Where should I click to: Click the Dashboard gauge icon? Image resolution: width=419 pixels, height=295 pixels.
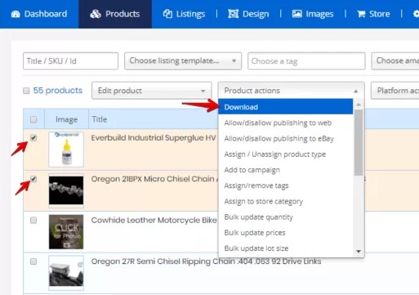(16, 14)
